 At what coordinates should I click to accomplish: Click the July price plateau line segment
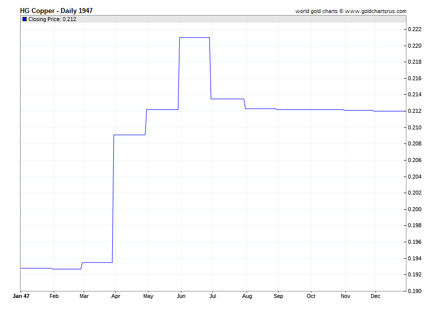click(228, 99)
